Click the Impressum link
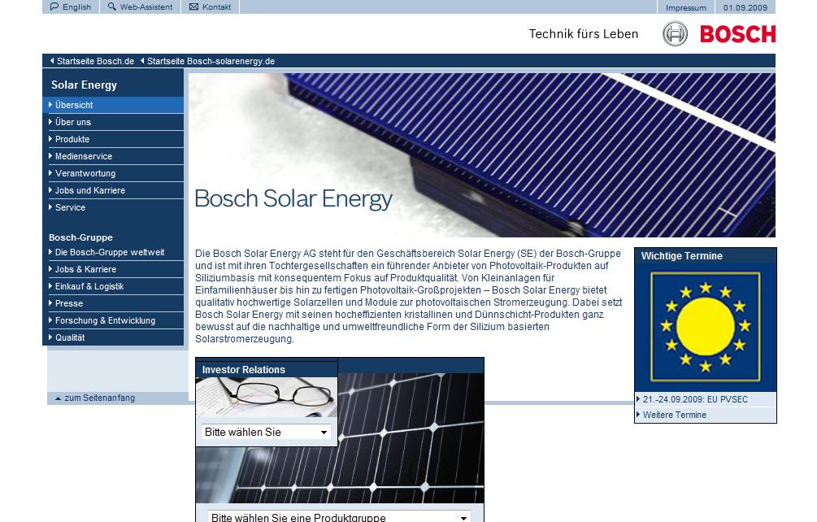Screen dimensions: 817x522 (685, 7)
